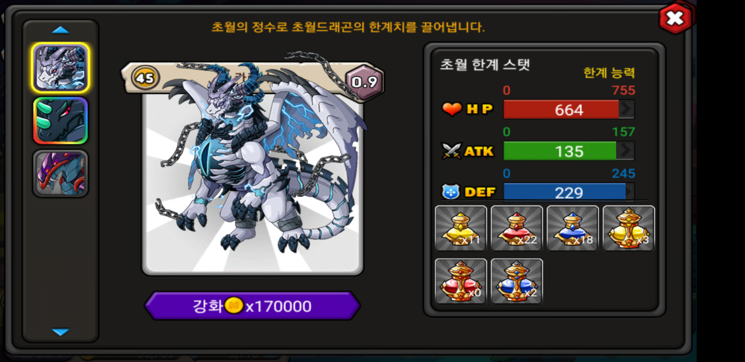Click the arrow on the ATK bar
This screenshot has width=745, height=362.
click(x=626, y=151)
